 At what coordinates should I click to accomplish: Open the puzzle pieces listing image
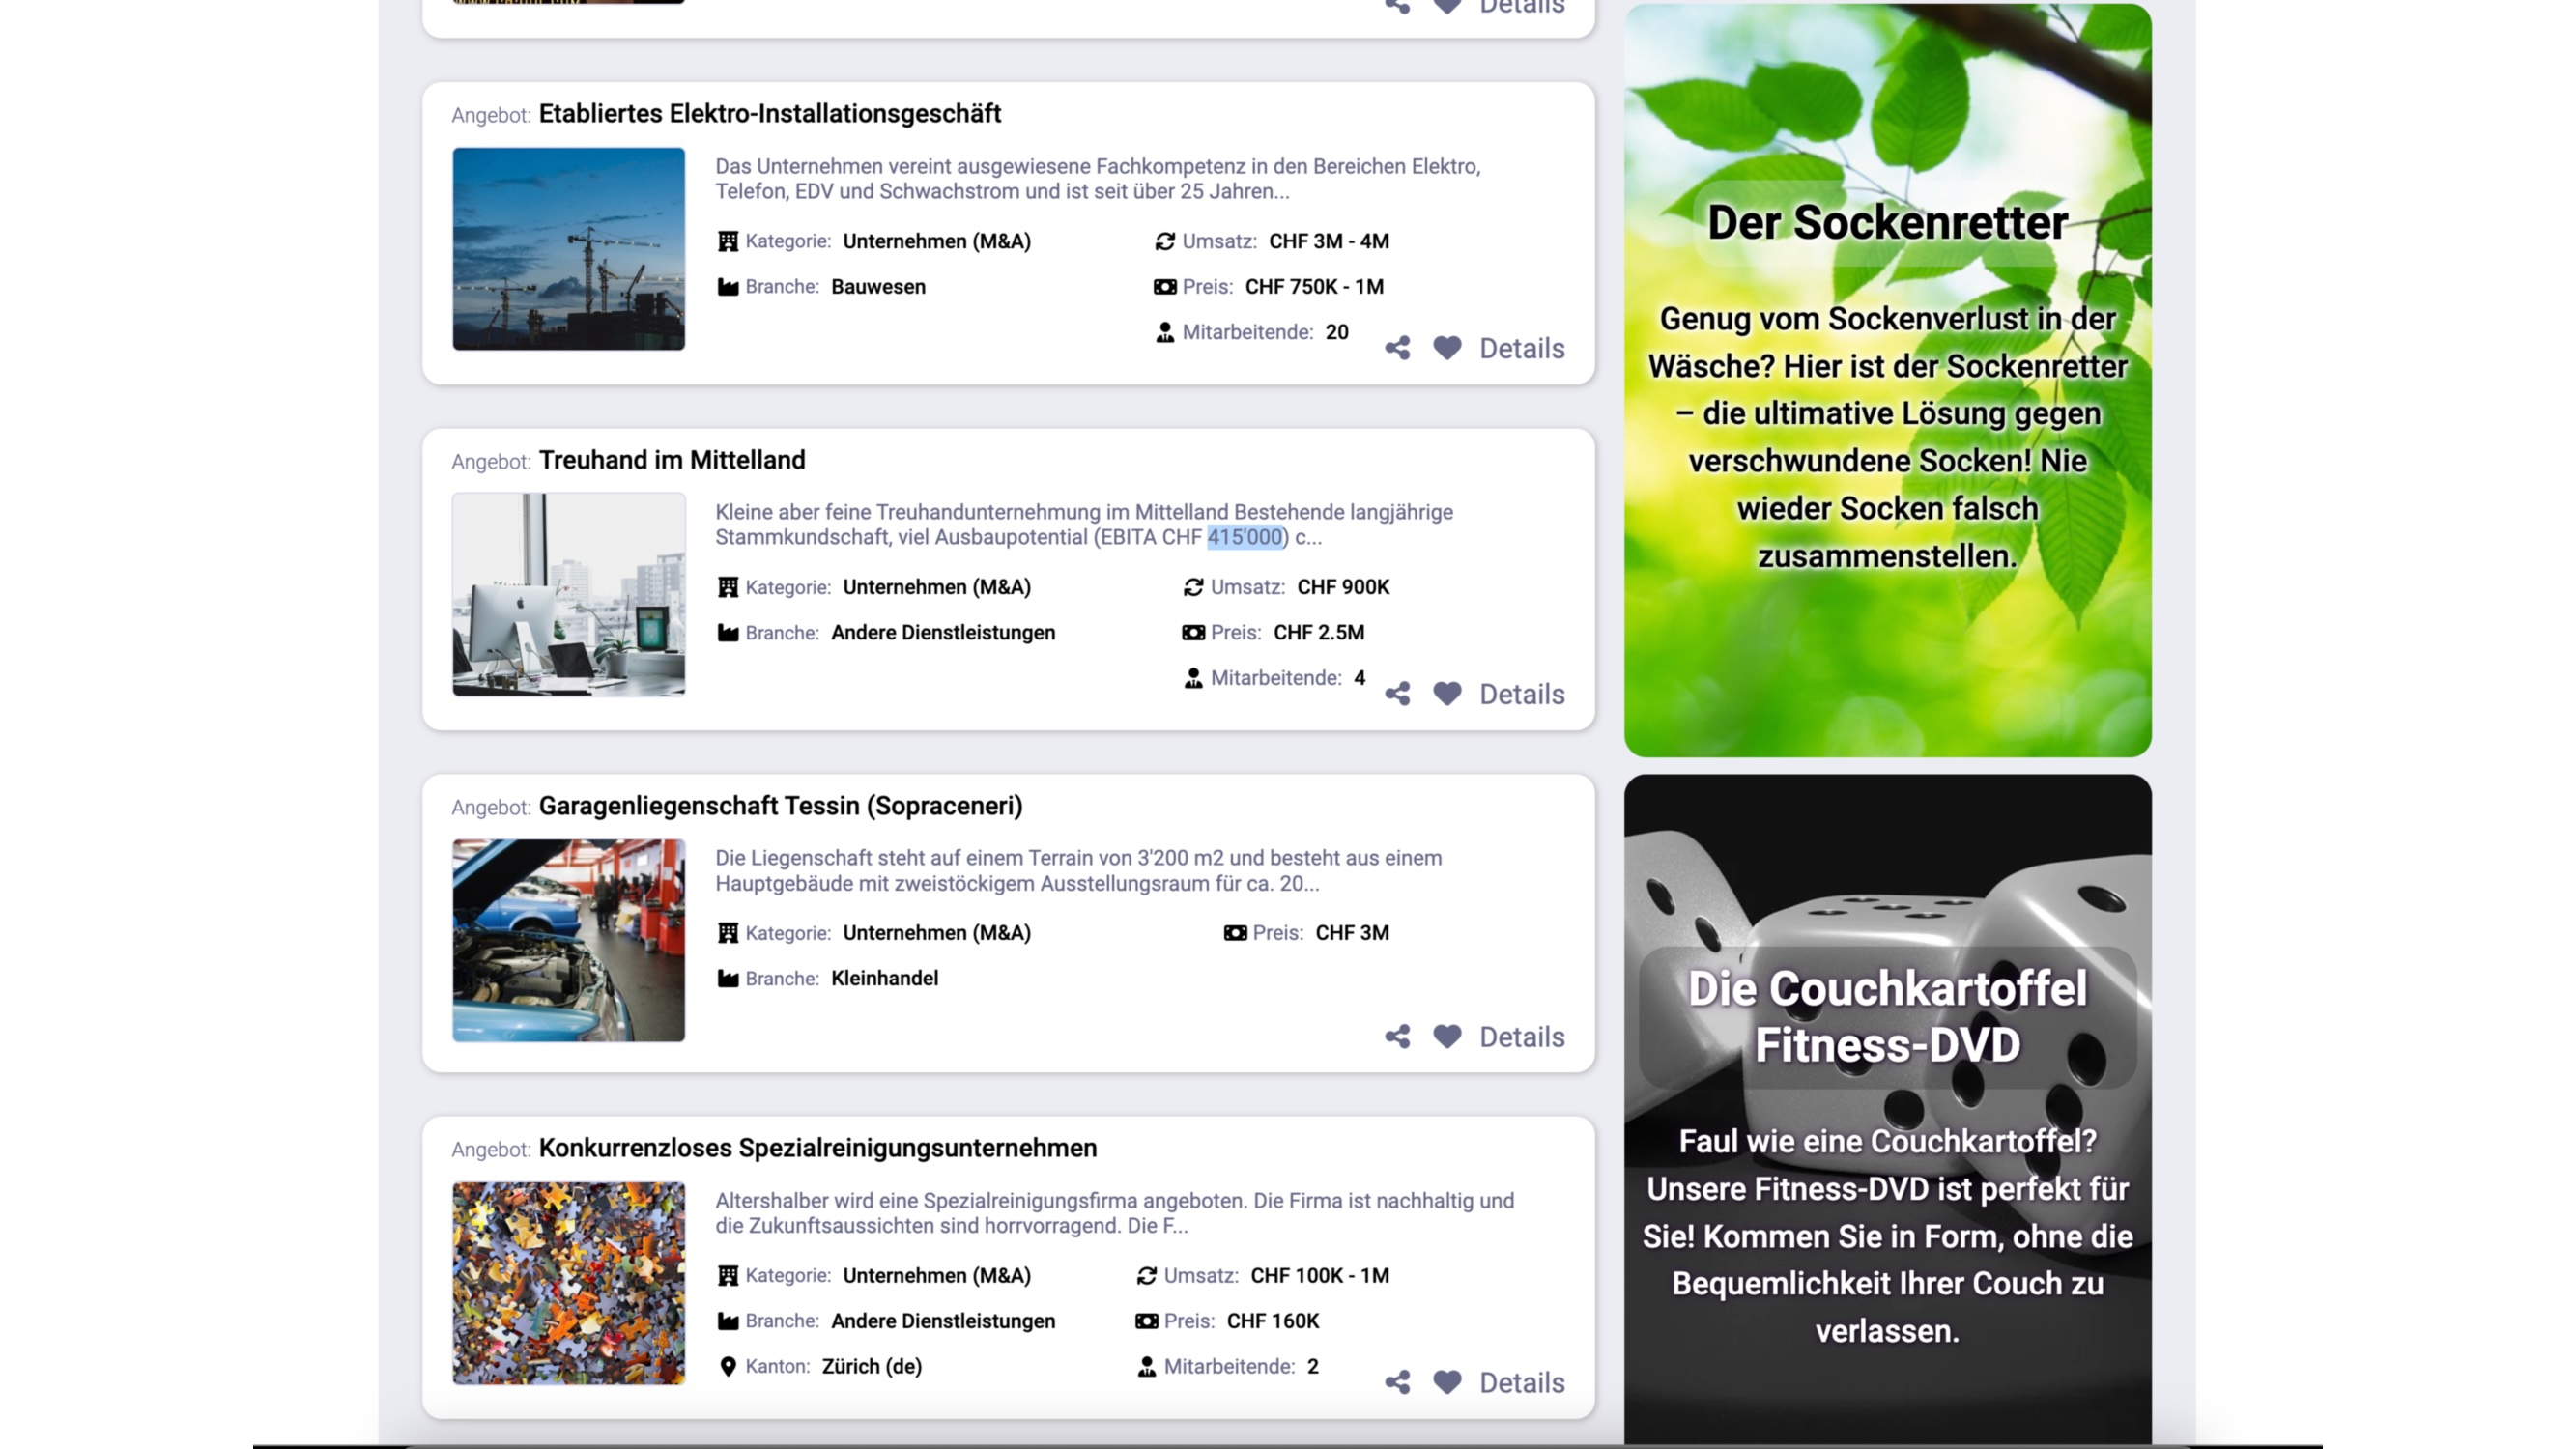[x=568, y=1283]
